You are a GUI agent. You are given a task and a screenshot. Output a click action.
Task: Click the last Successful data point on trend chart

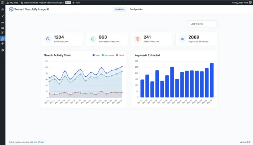(122, 71)
